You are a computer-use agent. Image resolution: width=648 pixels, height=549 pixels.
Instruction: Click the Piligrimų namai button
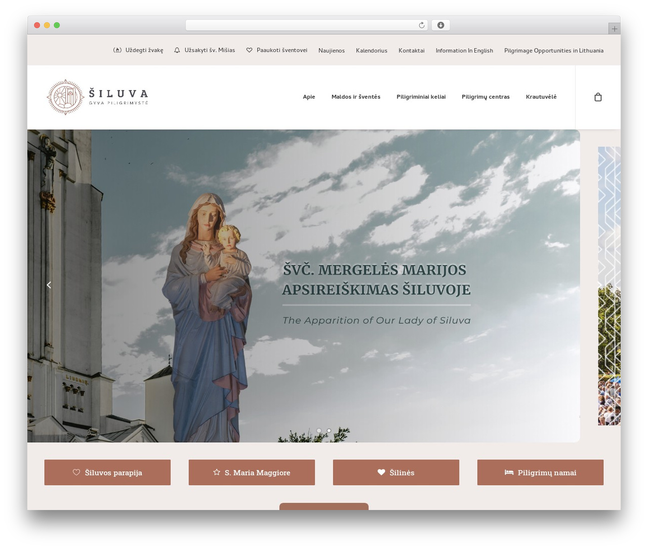(540, 472)
